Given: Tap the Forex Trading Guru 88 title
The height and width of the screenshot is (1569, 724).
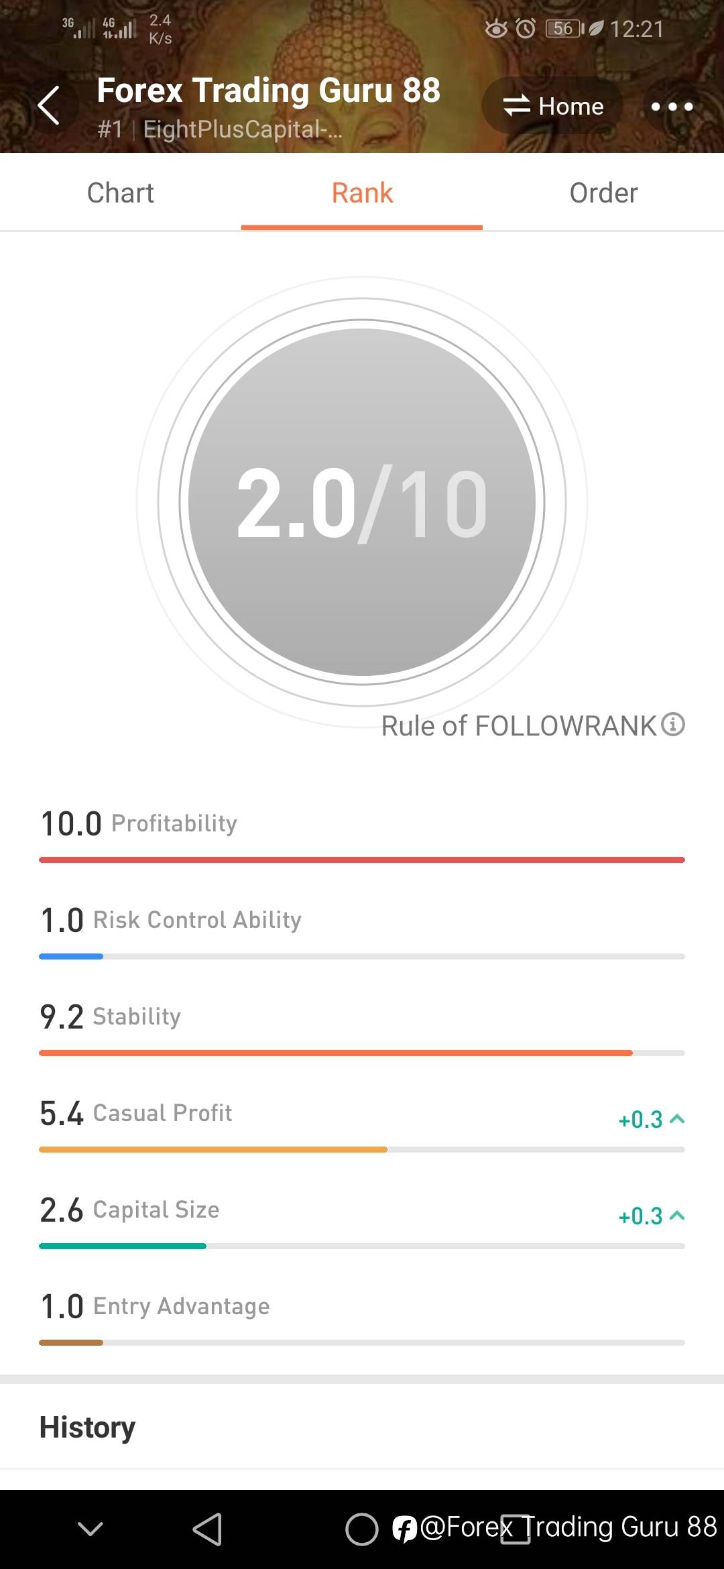Looking at the screenshot, I should tap(268, 91).
